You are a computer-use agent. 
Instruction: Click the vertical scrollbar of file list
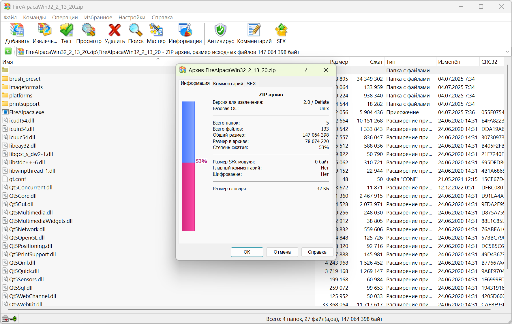pyautogui.click(x=508, y=167)
